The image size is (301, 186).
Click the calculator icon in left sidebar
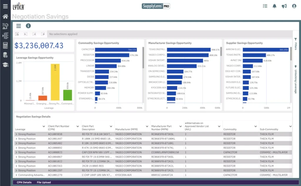tap(5, 45)
